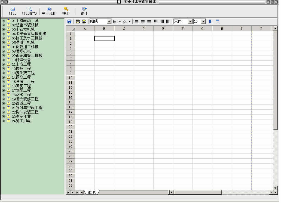This screenshot has height=203, width=281.
Task: Open the 宋体 font dropdown
Action: point(190,22)
